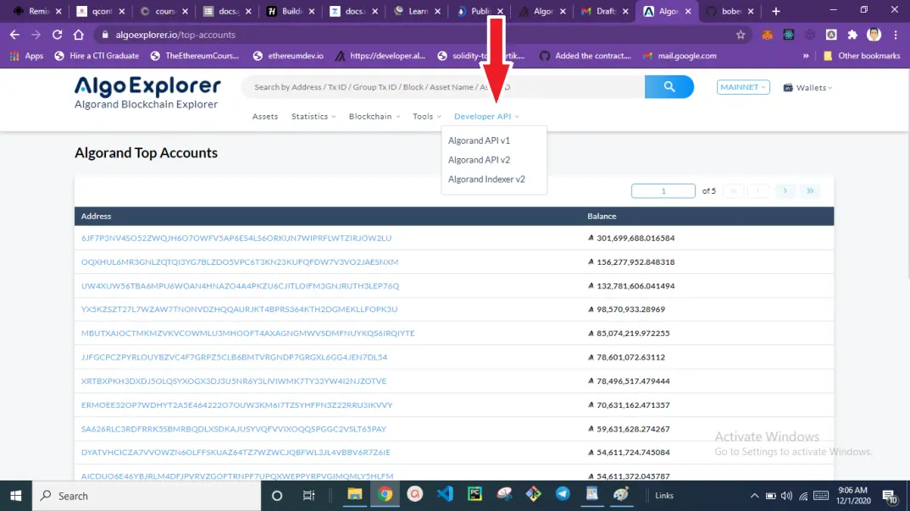Open the mail.google.com bookmark
This screenshot has width=910, height=511.
[x=680, y=56]
